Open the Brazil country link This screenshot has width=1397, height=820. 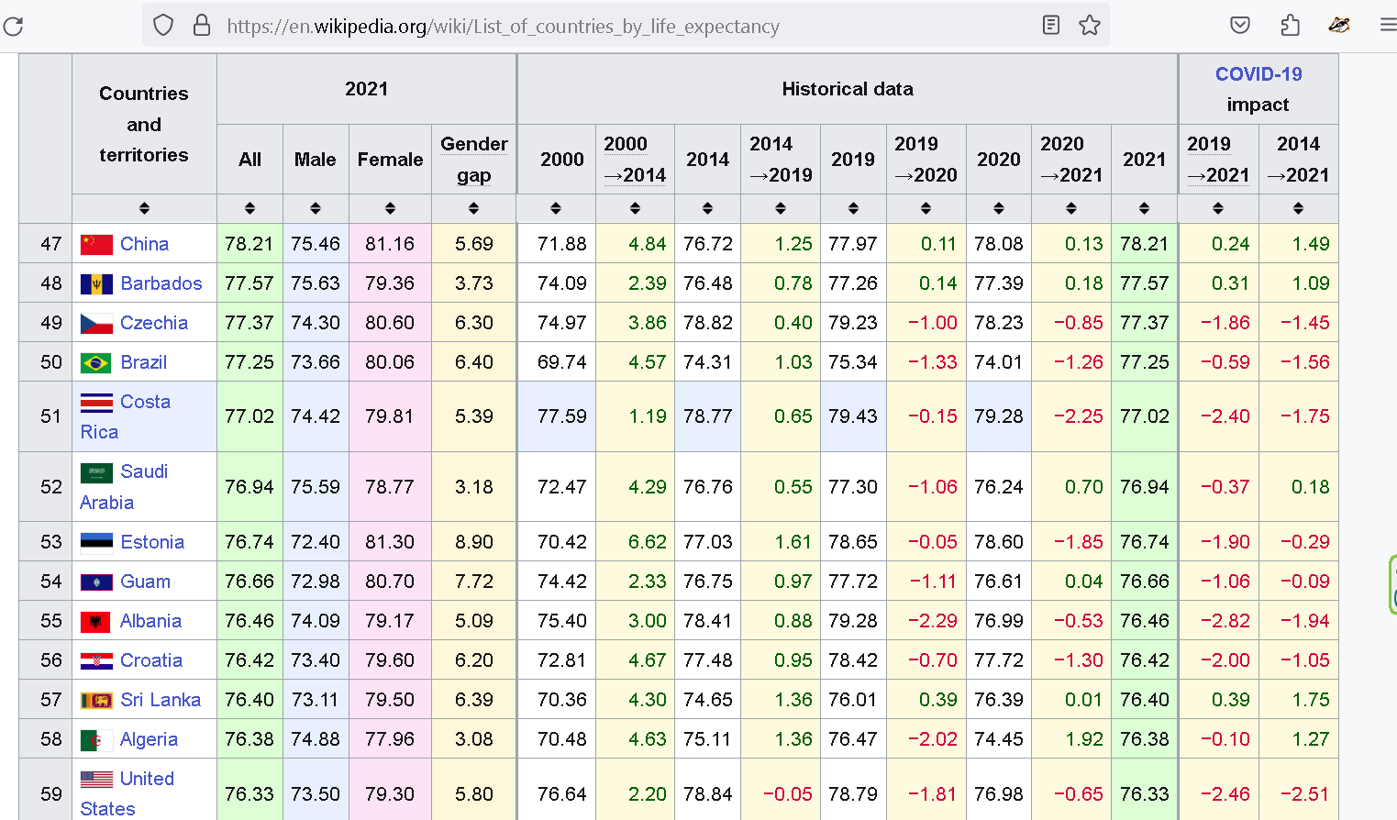pos(144,362)
